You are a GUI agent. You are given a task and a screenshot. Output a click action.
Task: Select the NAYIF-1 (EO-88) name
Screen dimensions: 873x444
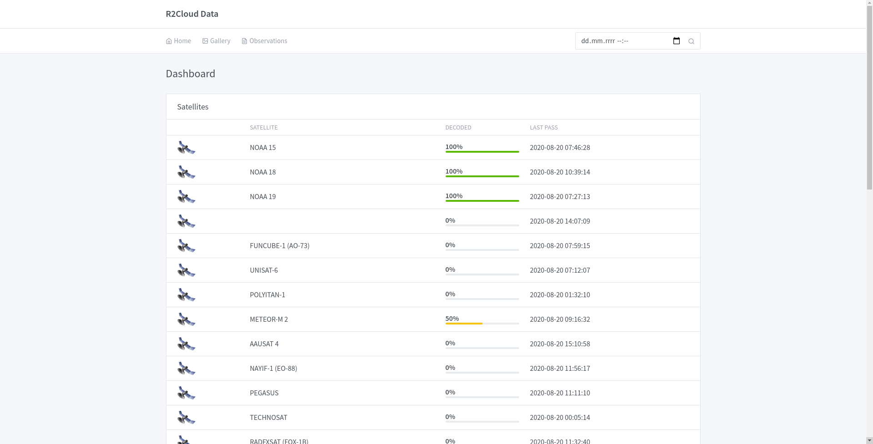273,369
